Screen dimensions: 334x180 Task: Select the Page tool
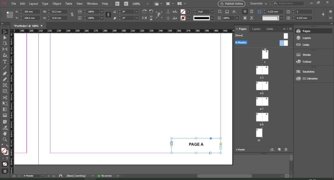tap(5, 43)
